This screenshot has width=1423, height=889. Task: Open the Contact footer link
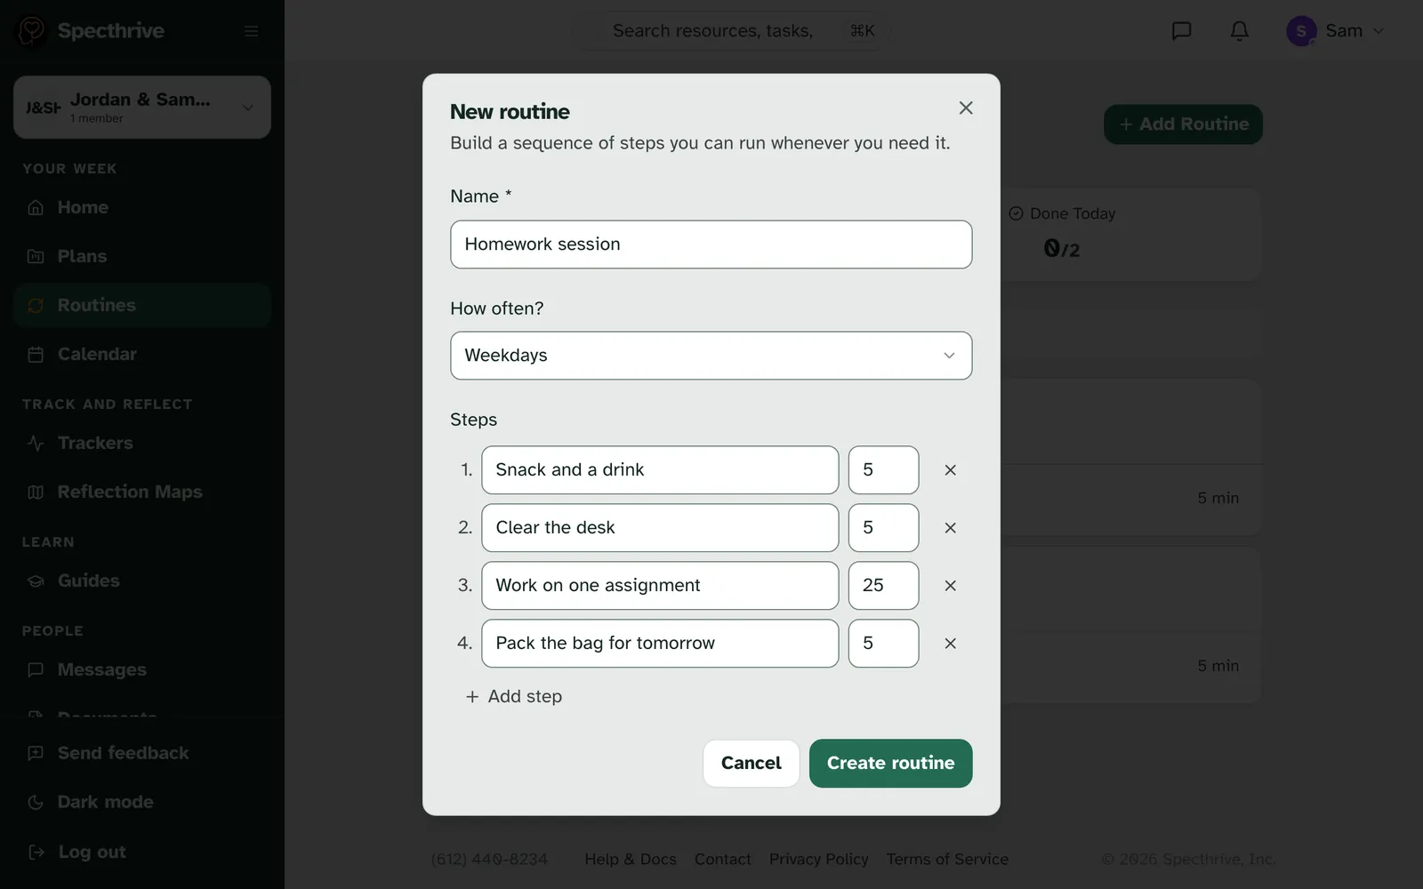pyautogui.click(x=722, y=859)
